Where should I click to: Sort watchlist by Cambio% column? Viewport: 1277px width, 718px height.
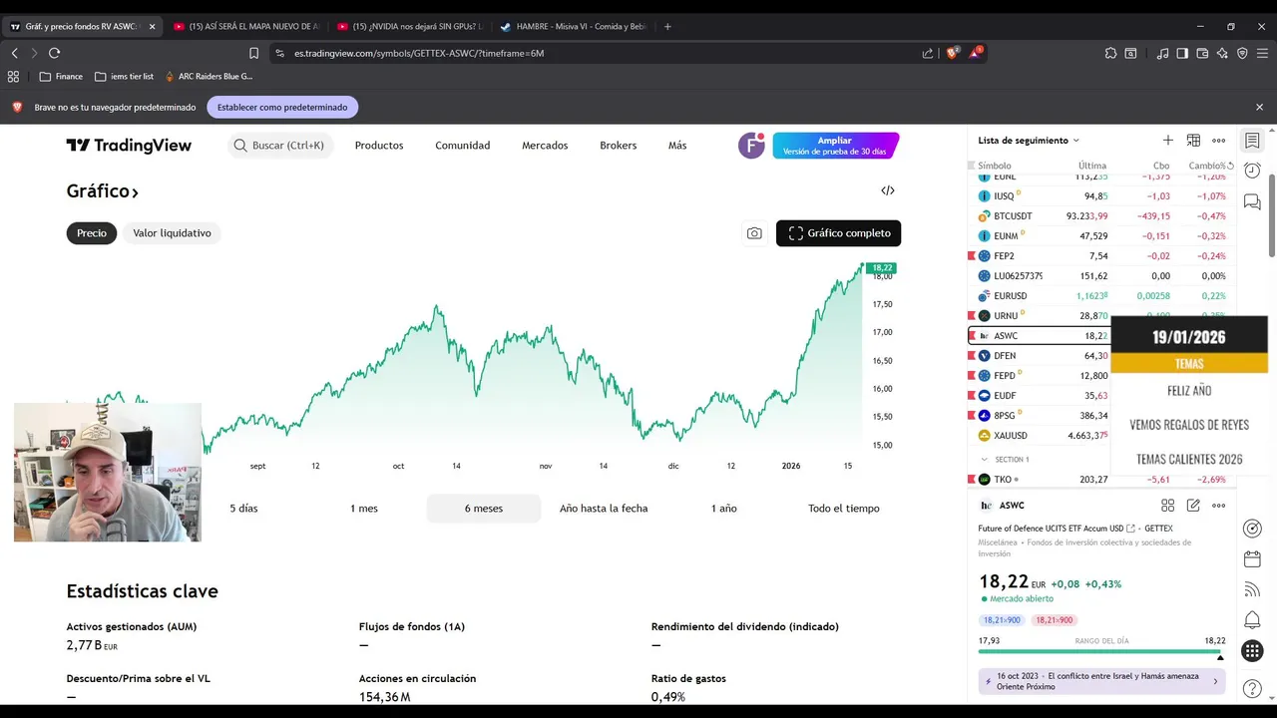click(x=1206, y=166)
